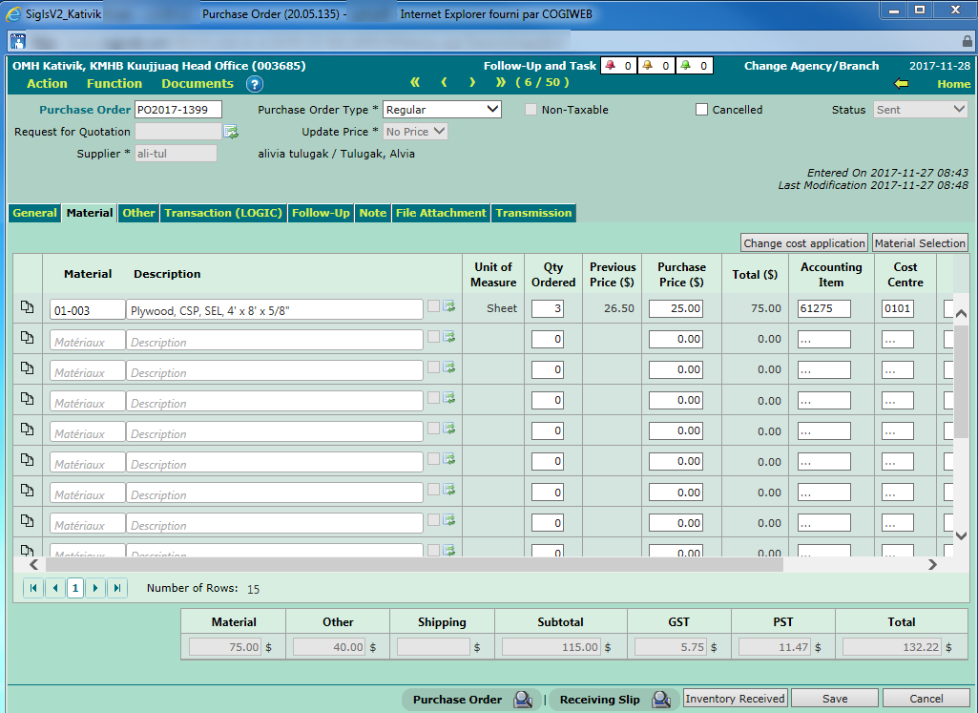
Task: Check the Cancelled checkbox
Action: (702, 110)
